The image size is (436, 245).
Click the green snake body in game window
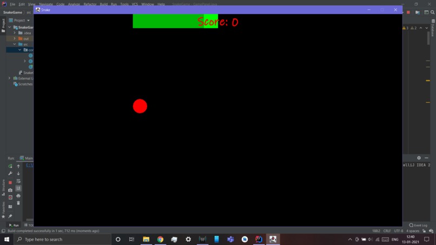click(168, 21)
